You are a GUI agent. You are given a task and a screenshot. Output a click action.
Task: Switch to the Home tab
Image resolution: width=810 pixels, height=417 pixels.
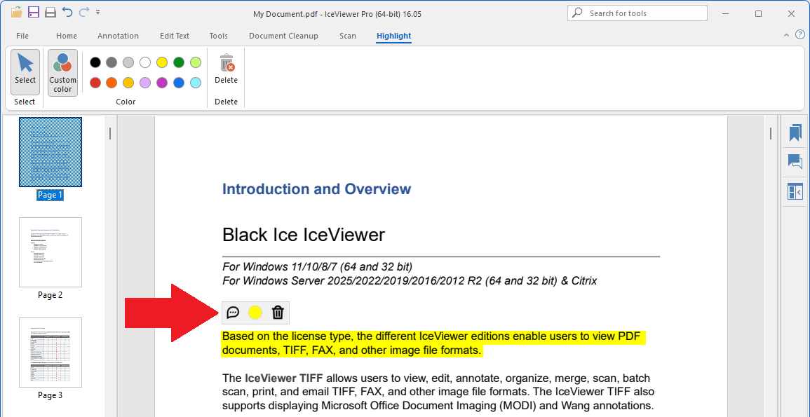67,36
